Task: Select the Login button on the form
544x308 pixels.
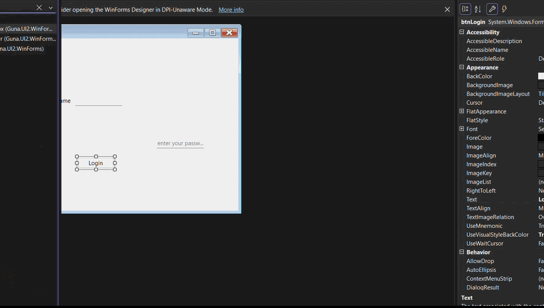Action: pyautogui.click(x=96, y=163)
